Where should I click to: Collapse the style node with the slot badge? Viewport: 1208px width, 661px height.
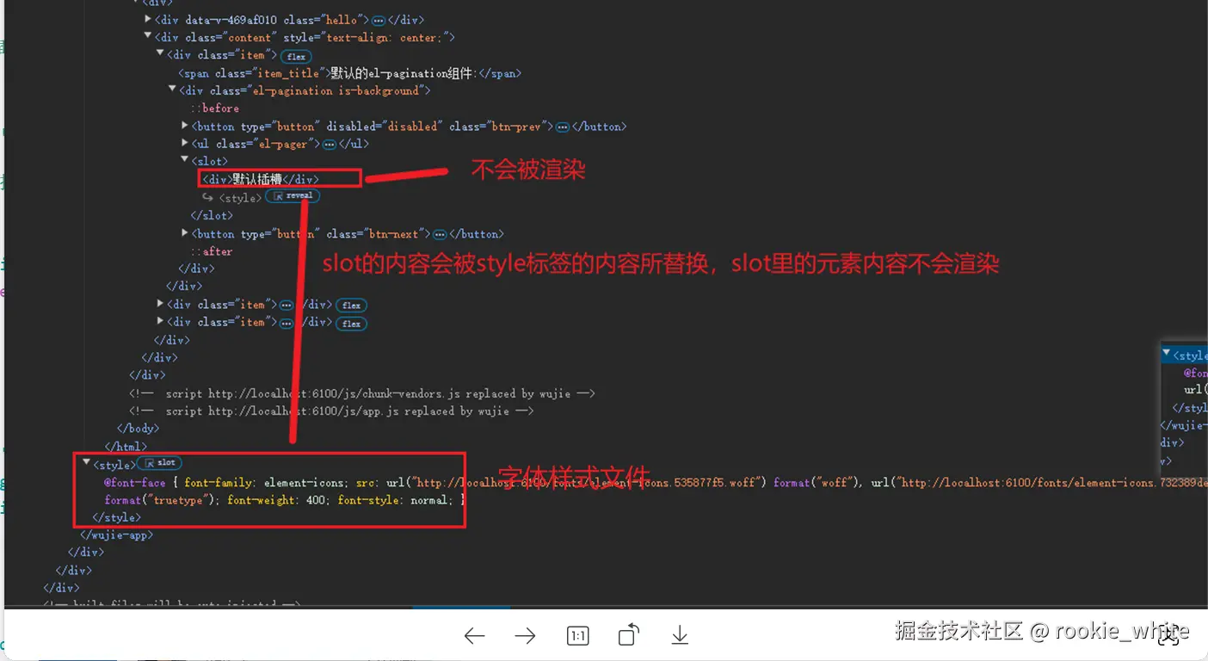point(86,463)
